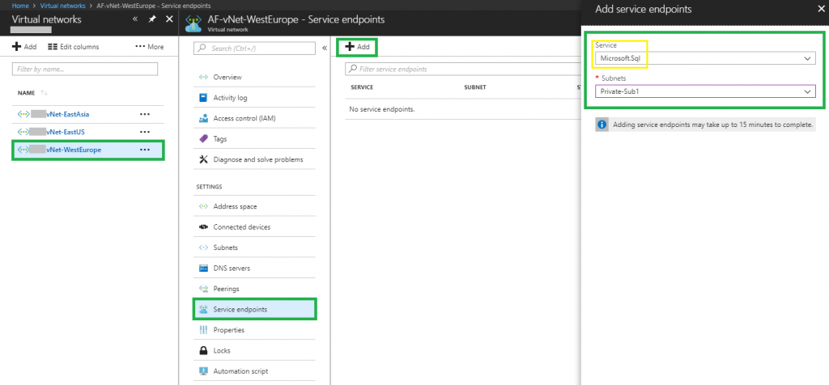829x385 pixels.
Task: Open the Home breadcrumb link
Action: (19, 6)
